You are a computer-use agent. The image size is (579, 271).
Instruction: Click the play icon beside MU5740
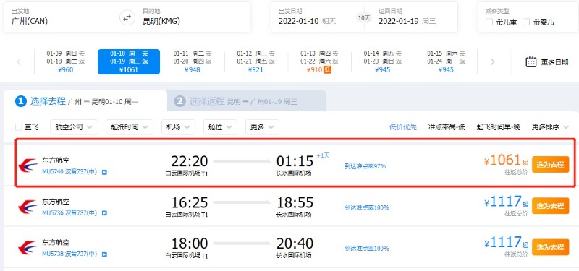point(104,172)
